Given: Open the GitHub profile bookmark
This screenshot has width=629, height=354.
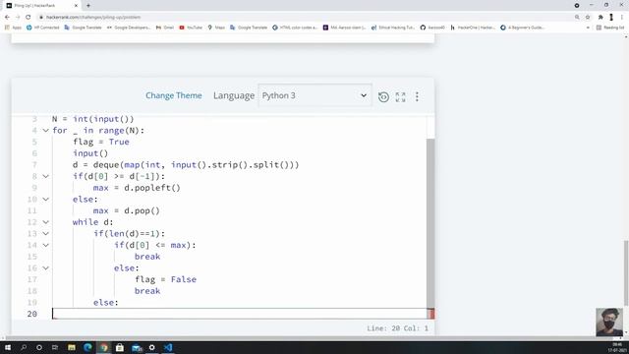Looking at the screenshot, I should 432,28.
